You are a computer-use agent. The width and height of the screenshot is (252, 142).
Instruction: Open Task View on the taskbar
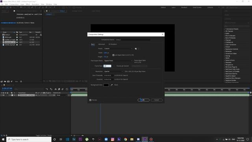[x=61, y=139]
